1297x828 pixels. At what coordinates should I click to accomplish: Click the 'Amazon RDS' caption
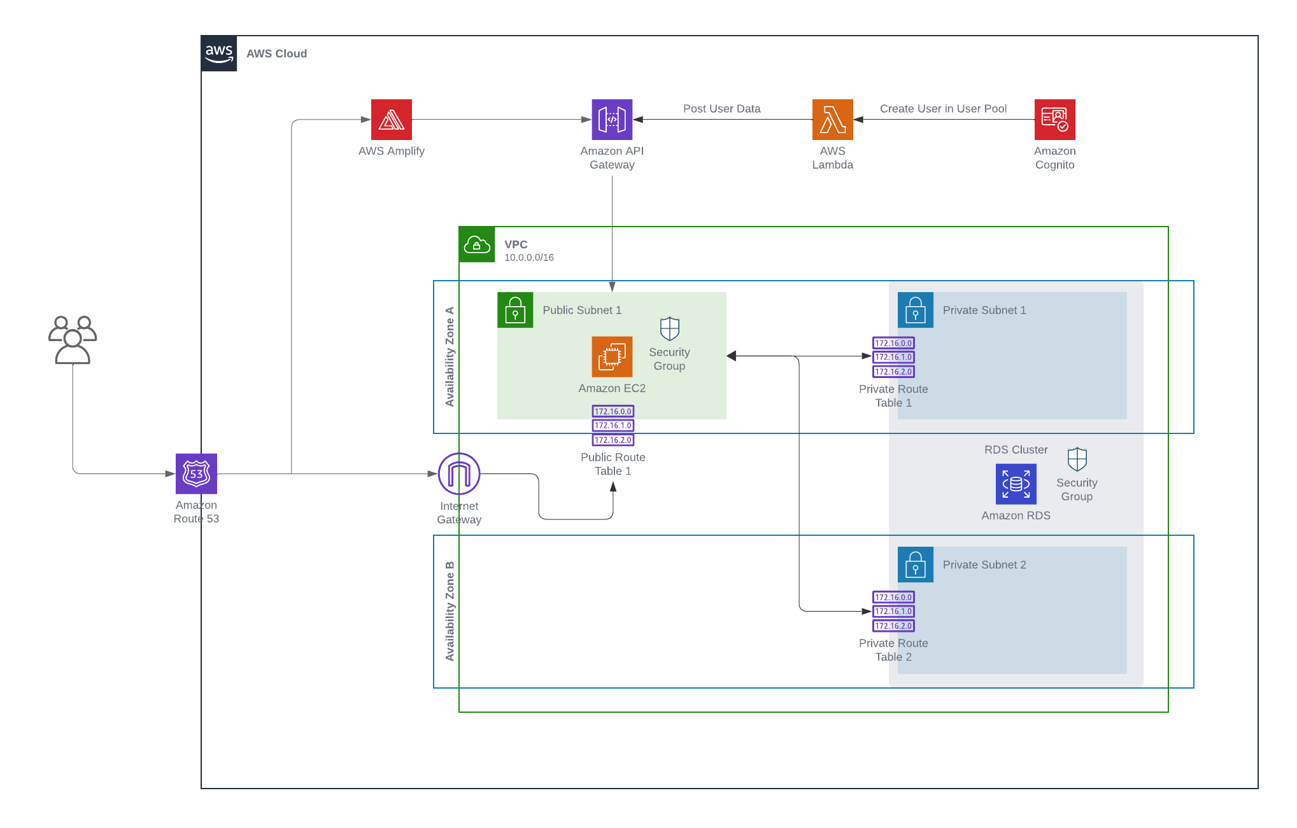tap(1016, 516)
